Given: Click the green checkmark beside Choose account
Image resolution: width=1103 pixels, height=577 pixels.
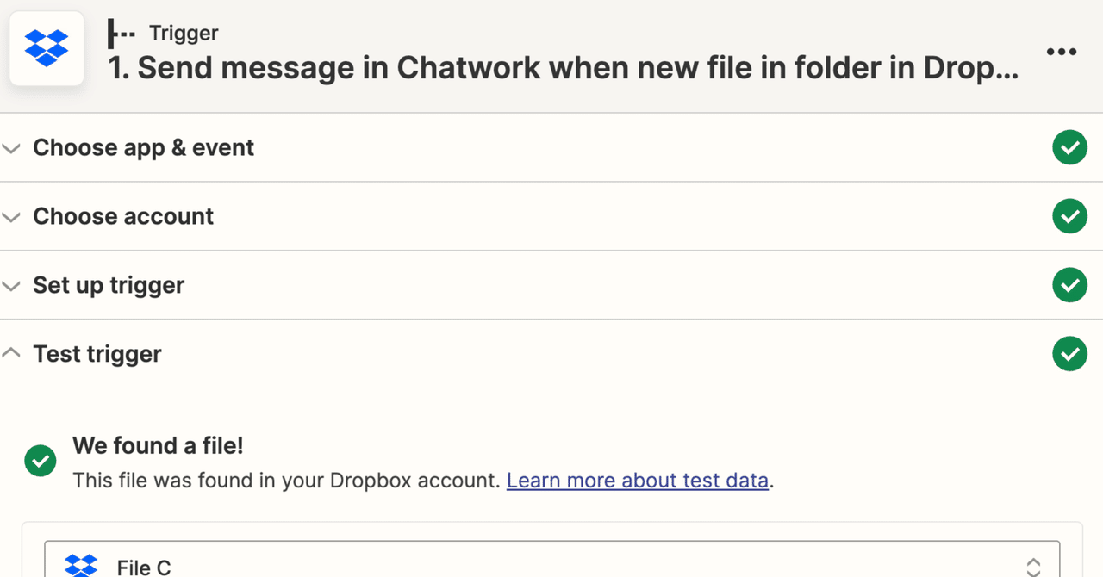Looking at the screenshot, I should [x=1069, y=216].
